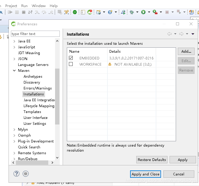Image resolution: width=199 pixels, height=186 pixels.
Task: Click the green Run play icon
Action: 143,12
